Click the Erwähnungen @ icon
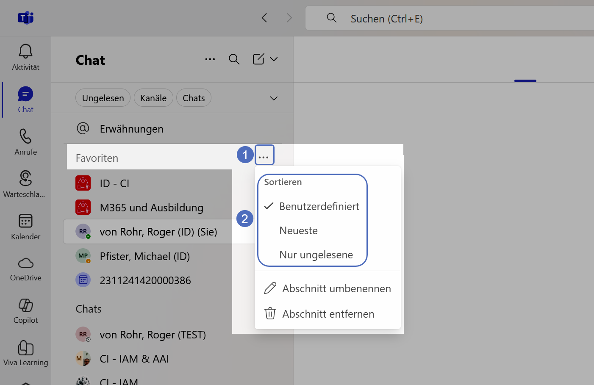The image size is (594, 385). (83, 128)
